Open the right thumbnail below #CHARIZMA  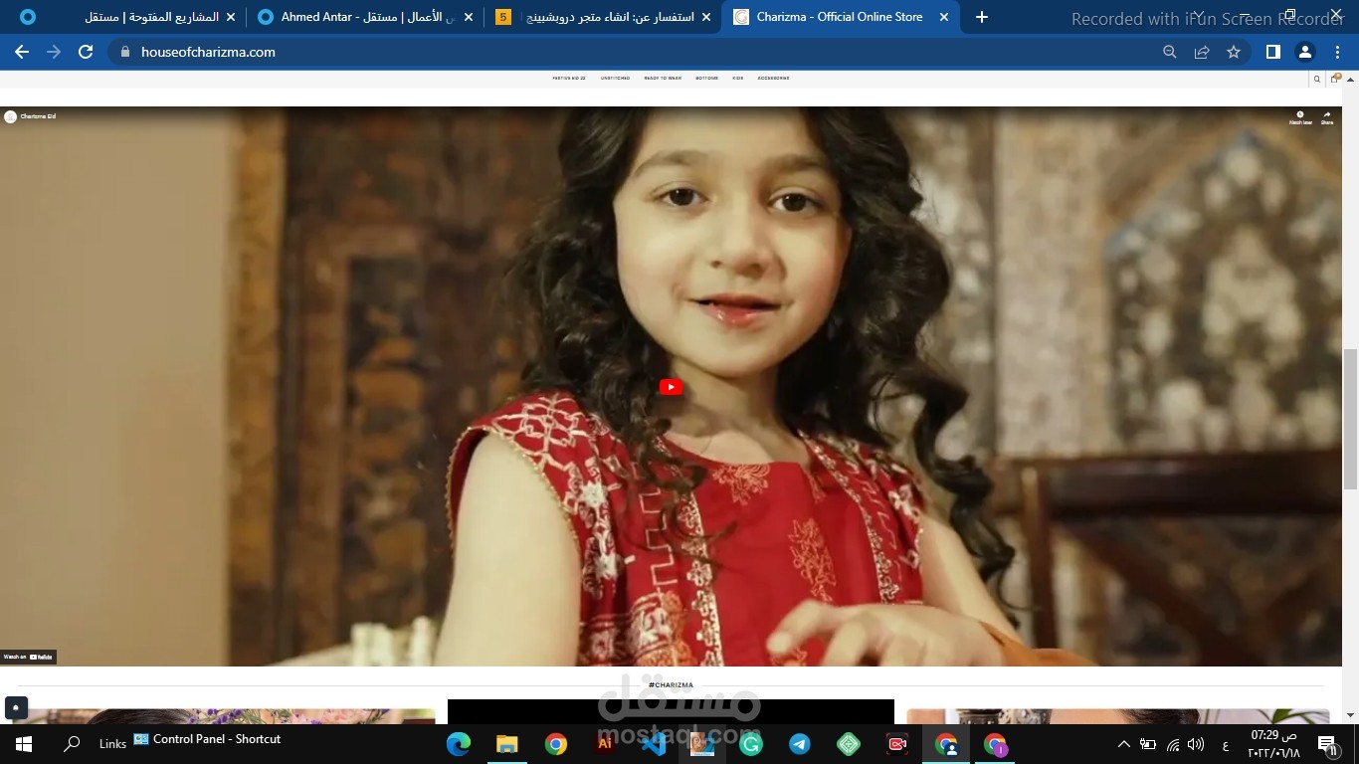pyautogui.click(x=1118, y=716)
